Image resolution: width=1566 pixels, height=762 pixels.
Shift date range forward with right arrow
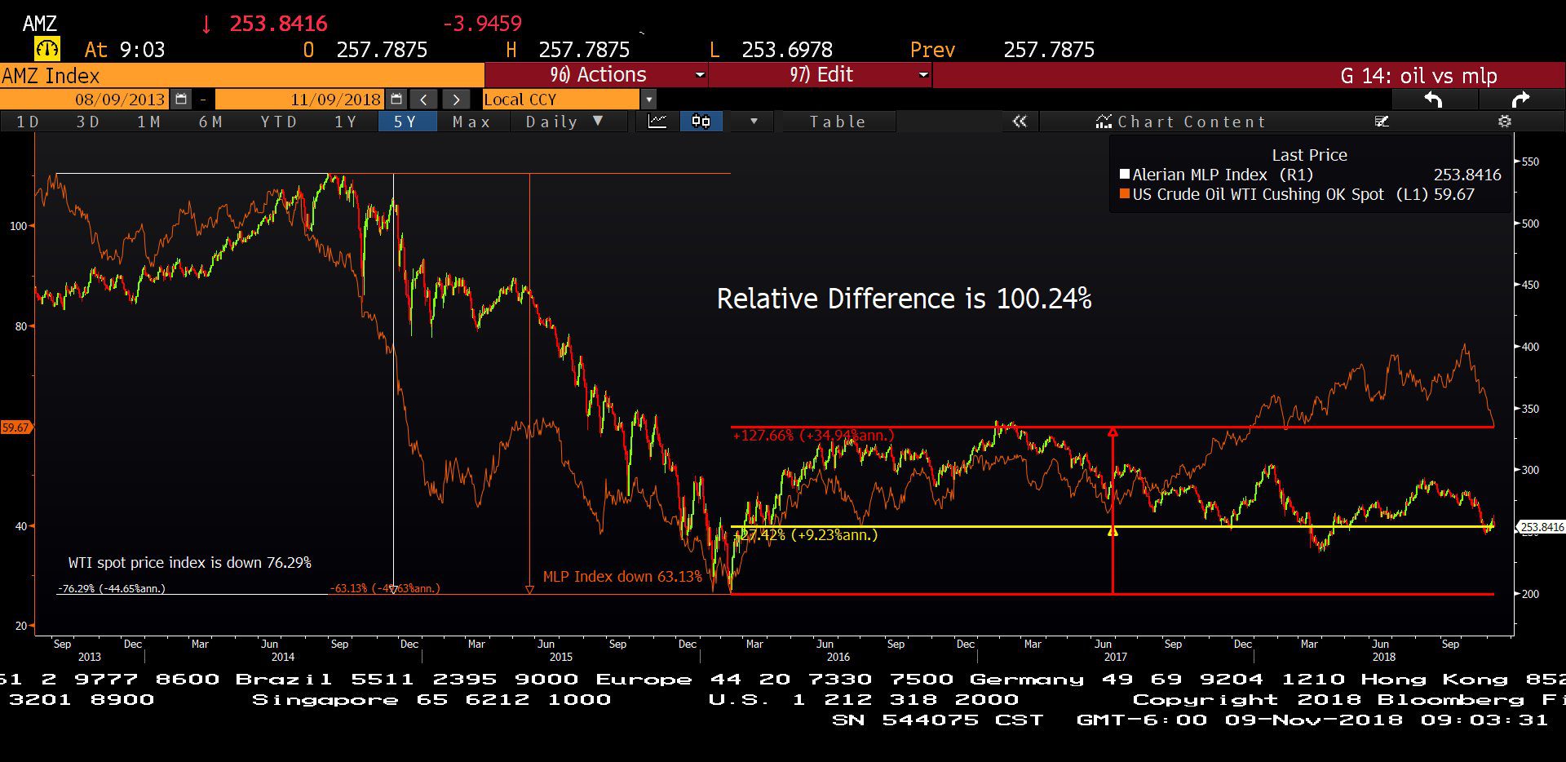456,100
